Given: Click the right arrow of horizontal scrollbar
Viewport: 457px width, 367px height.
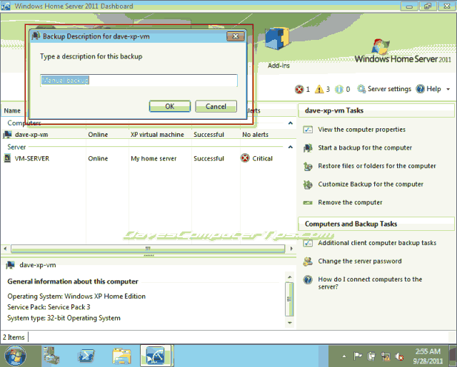Looking at the screenshot, I should click(291, 249).
